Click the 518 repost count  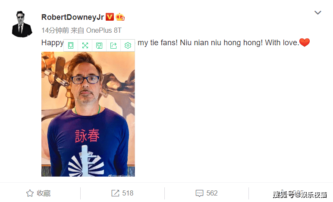pyautogui.click(x=128, y=193)
